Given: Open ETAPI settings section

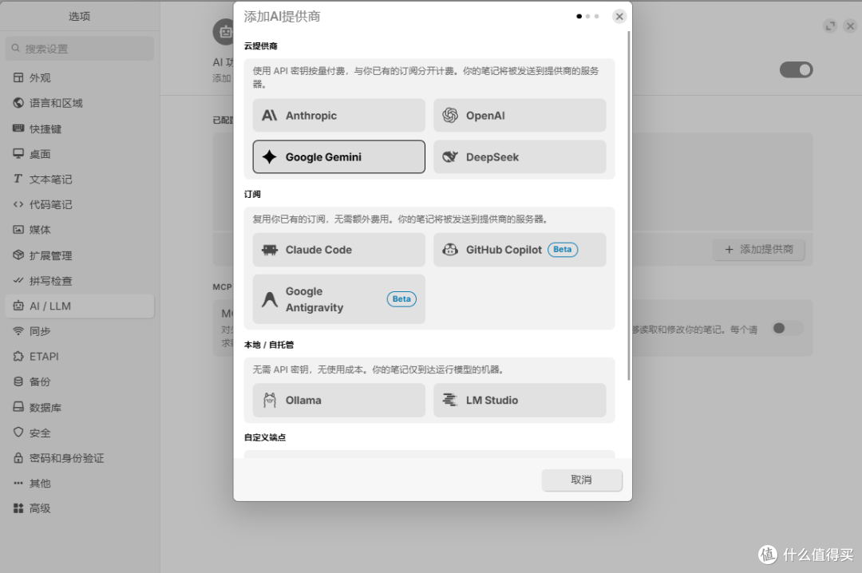Looking at the screenshot, I should 80,357.
